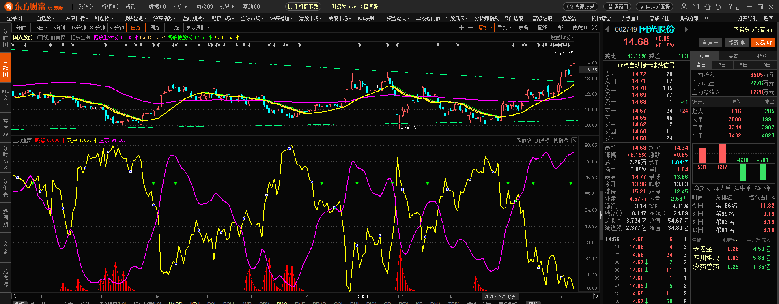This screenshot has width=779, height=304.
Task: Open 自定义面板 custom panel
Action: 654,6
